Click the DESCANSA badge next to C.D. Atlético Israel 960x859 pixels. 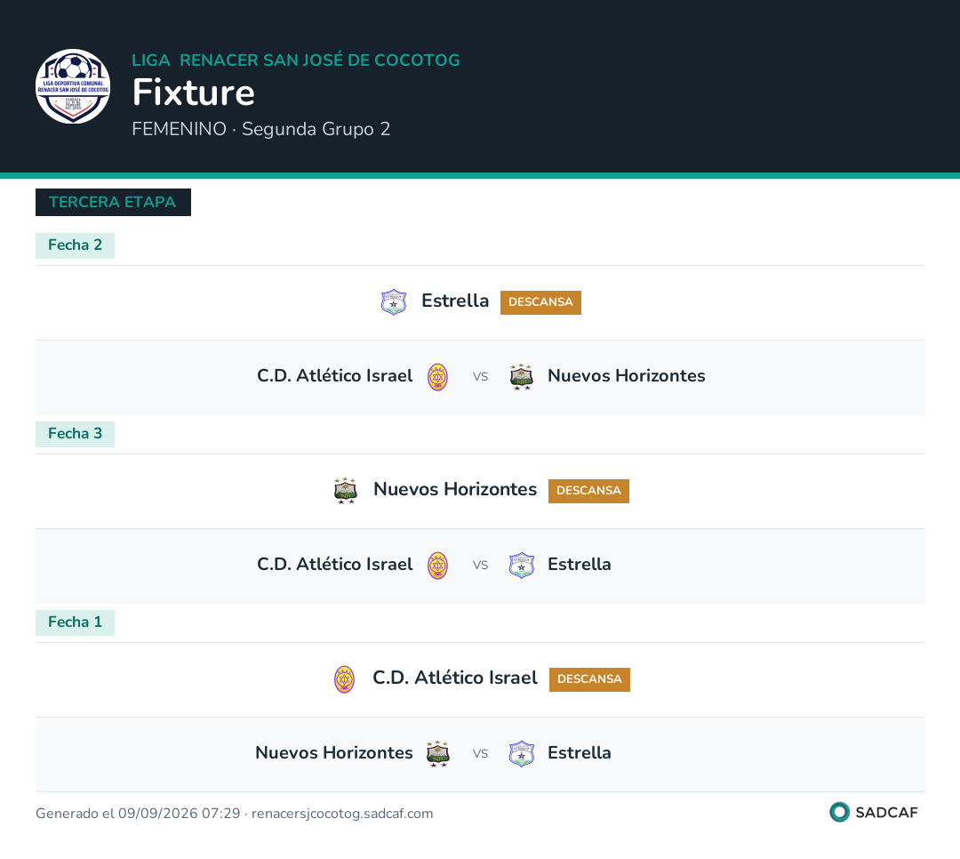pyautogui.click(x=589, y=679)
